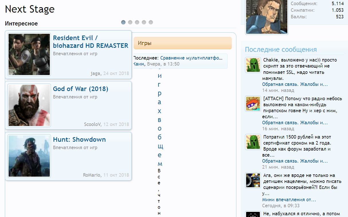This screenshot has height=217, width=348.
Task: Select the first (active) slider pagination dot
Action: coord(123,22)
